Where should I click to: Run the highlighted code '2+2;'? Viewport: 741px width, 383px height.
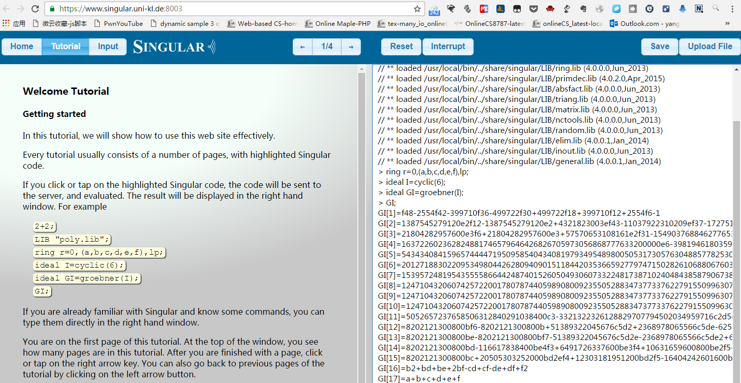click(44, 226)
